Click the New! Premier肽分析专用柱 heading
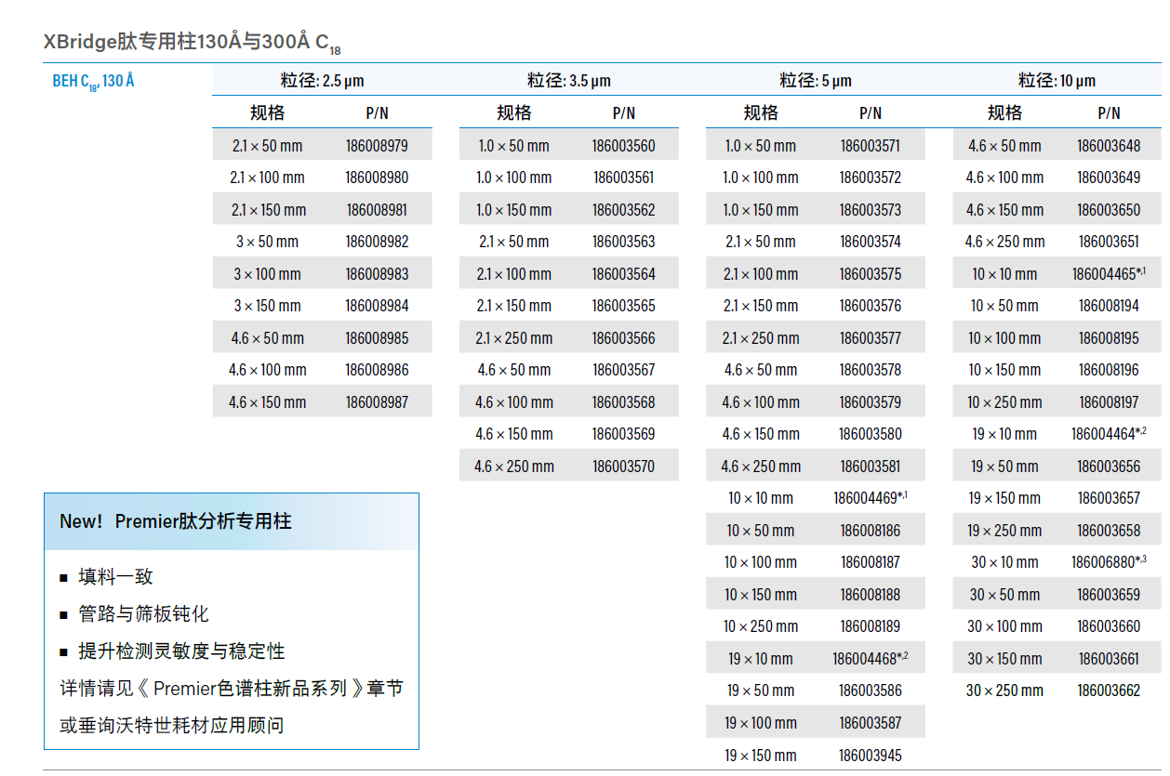1170x776 pixels. click(176, 521)
